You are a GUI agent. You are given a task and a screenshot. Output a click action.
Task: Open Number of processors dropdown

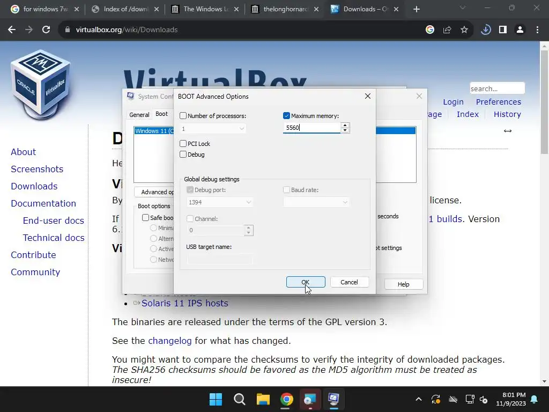point(212,129)
